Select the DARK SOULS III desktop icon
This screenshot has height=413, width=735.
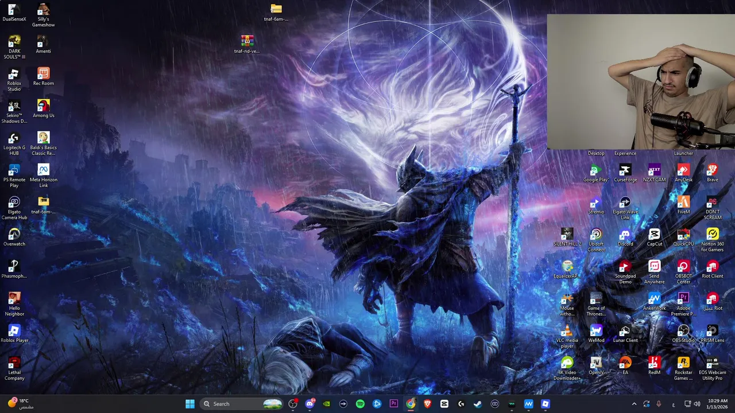pyautogui.click(x=14, y=48)
